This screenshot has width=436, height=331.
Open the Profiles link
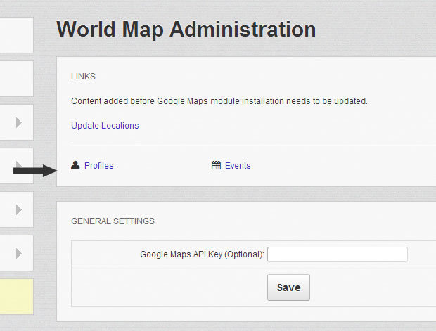[x=98, y=166]
